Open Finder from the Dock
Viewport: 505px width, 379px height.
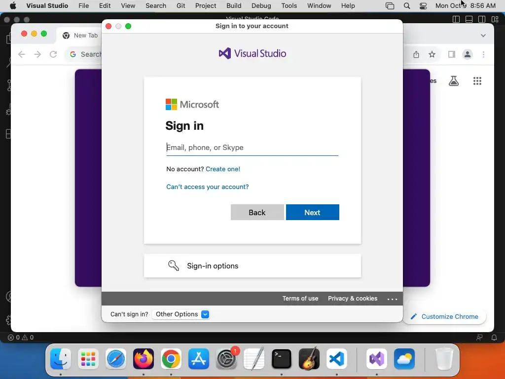coord(61,359)
